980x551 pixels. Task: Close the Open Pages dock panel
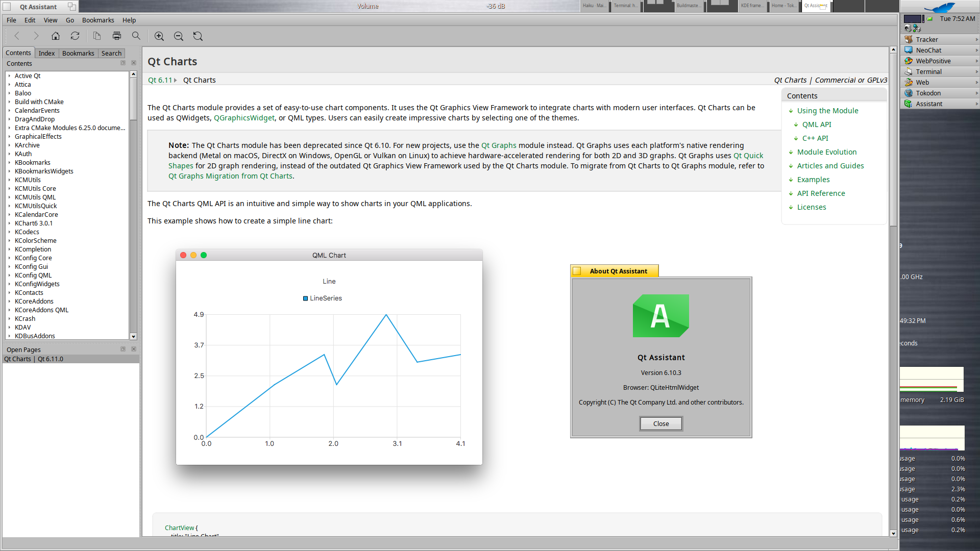click(x=134, y=349)
